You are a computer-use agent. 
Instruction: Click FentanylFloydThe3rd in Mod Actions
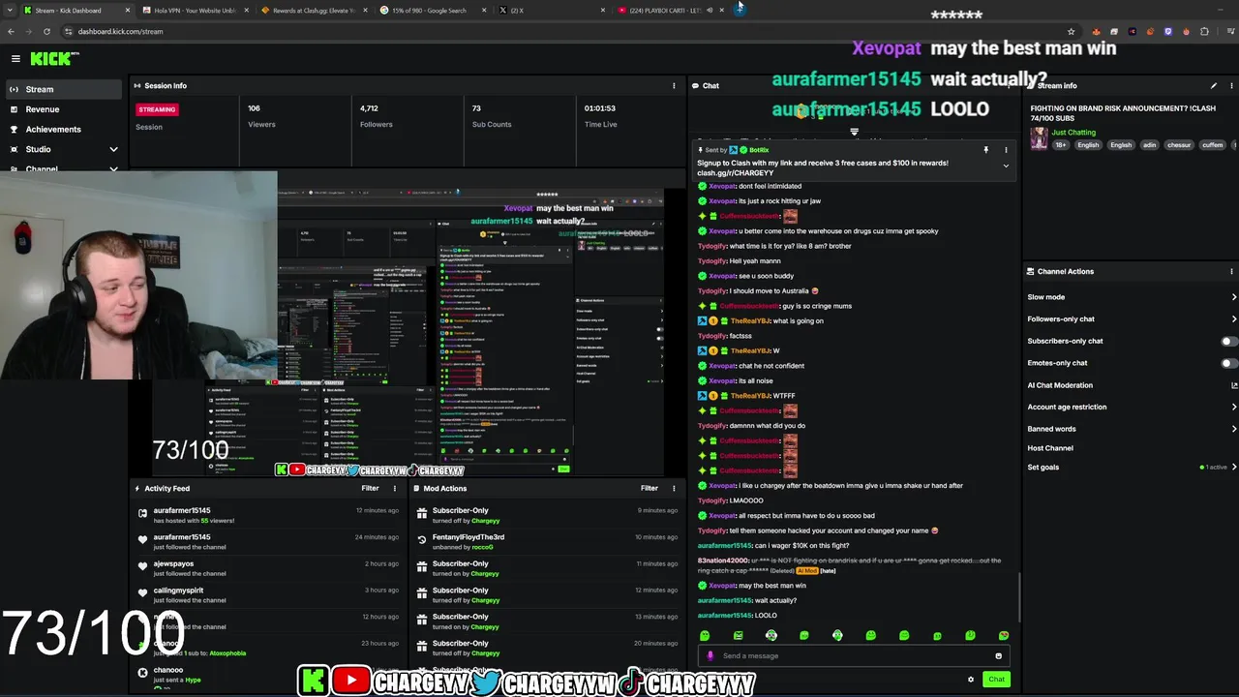468,537
